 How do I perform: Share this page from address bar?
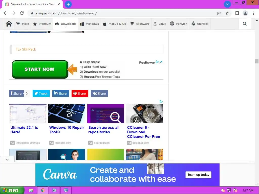219,13
